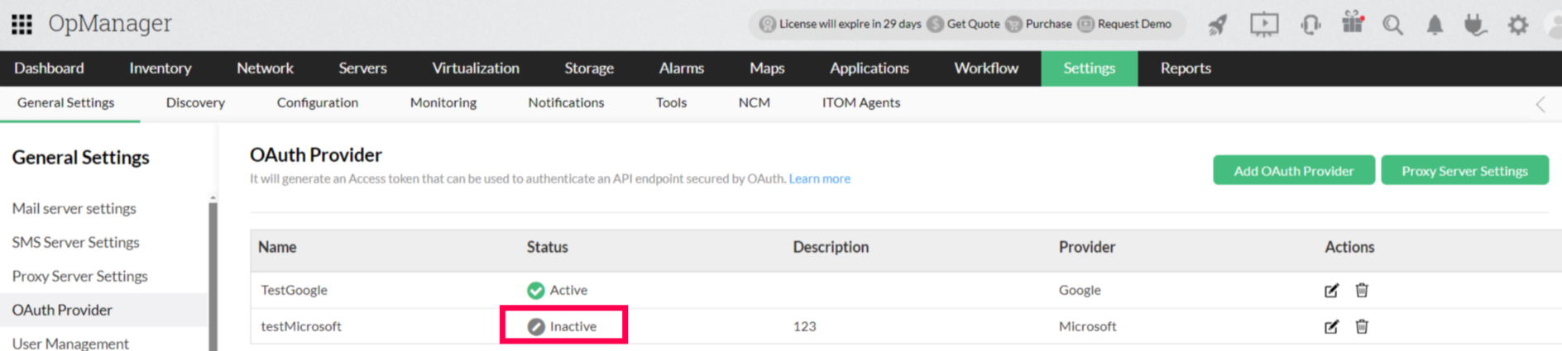Click the Proxy Server Settings button
This screenshot has height=351, width=1562.
click(1464, 170)
